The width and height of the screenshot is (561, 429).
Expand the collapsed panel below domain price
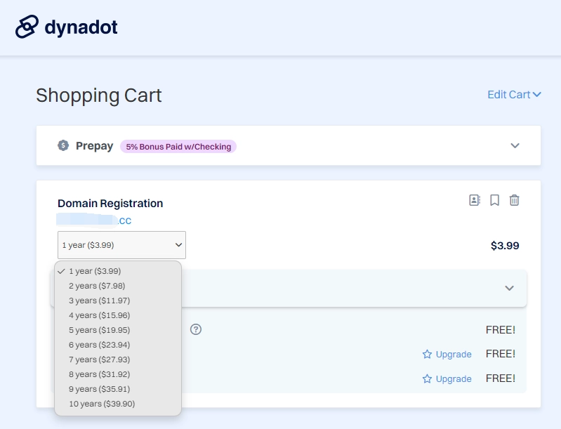[x=509, y=288]
